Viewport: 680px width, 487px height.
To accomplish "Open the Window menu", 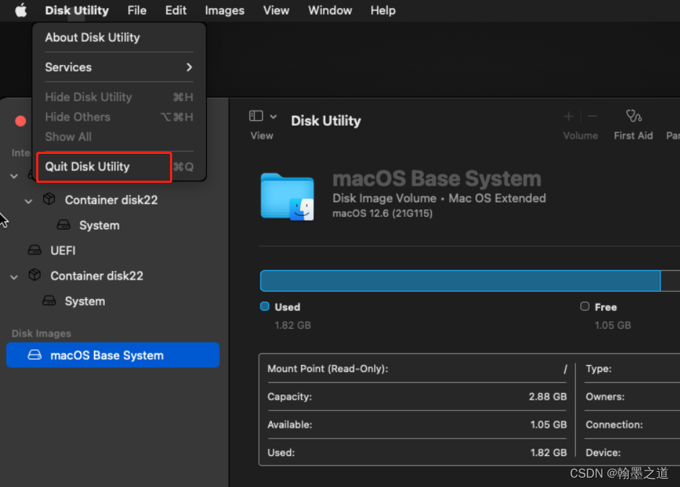I will point(330,10).
